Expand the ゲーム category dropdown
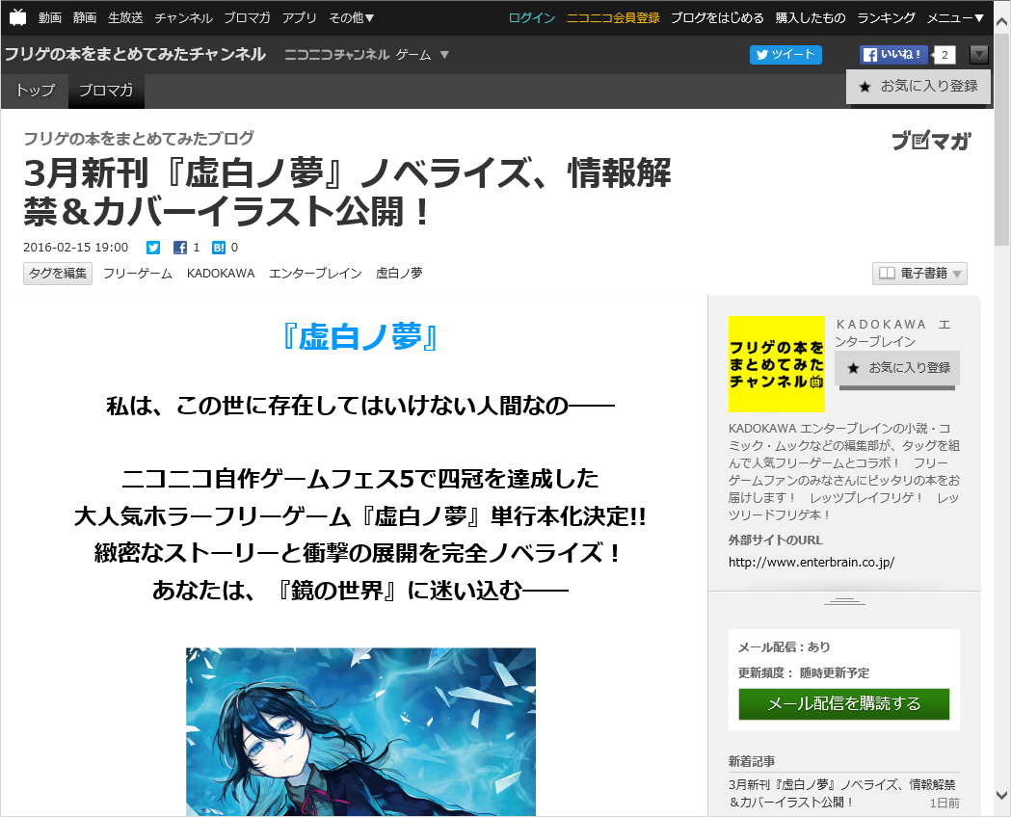Viewport: 1011px width, 817px height. click(421, 55)
